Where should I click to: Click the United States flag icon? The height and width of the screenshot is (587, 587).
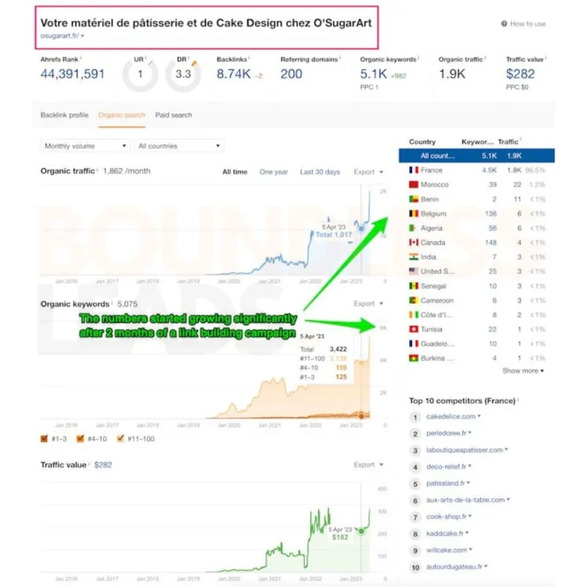pyautogui.click(x=414, y=271)
